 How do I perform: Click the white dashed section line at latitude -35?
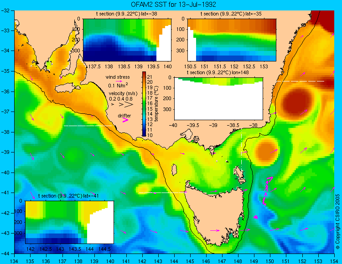(x=301, y=81)
